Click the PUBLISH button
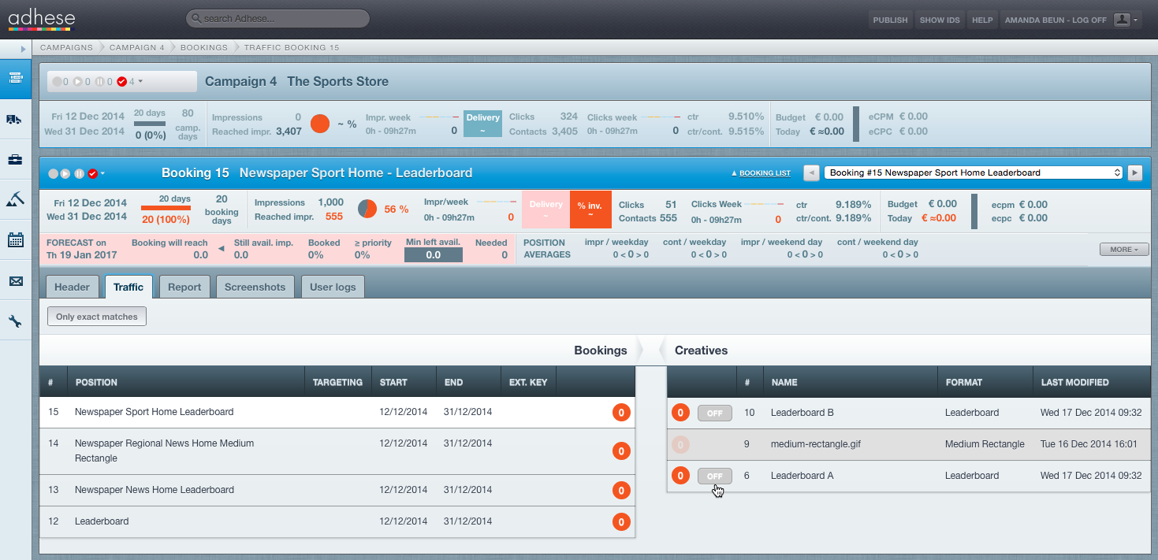 (x=890, y=20)
